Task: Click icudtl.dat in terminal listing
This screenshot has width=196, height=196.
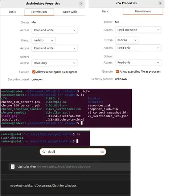Action: [x=10, y=119]
